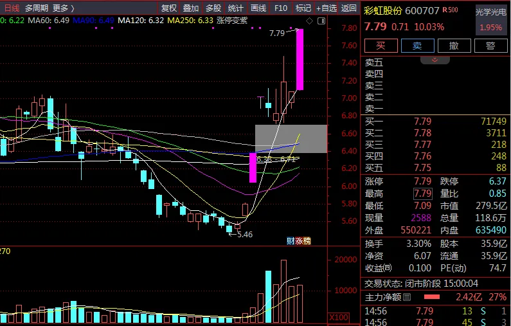Click the 买二 bid price 7.78

[x=422, y=133]
